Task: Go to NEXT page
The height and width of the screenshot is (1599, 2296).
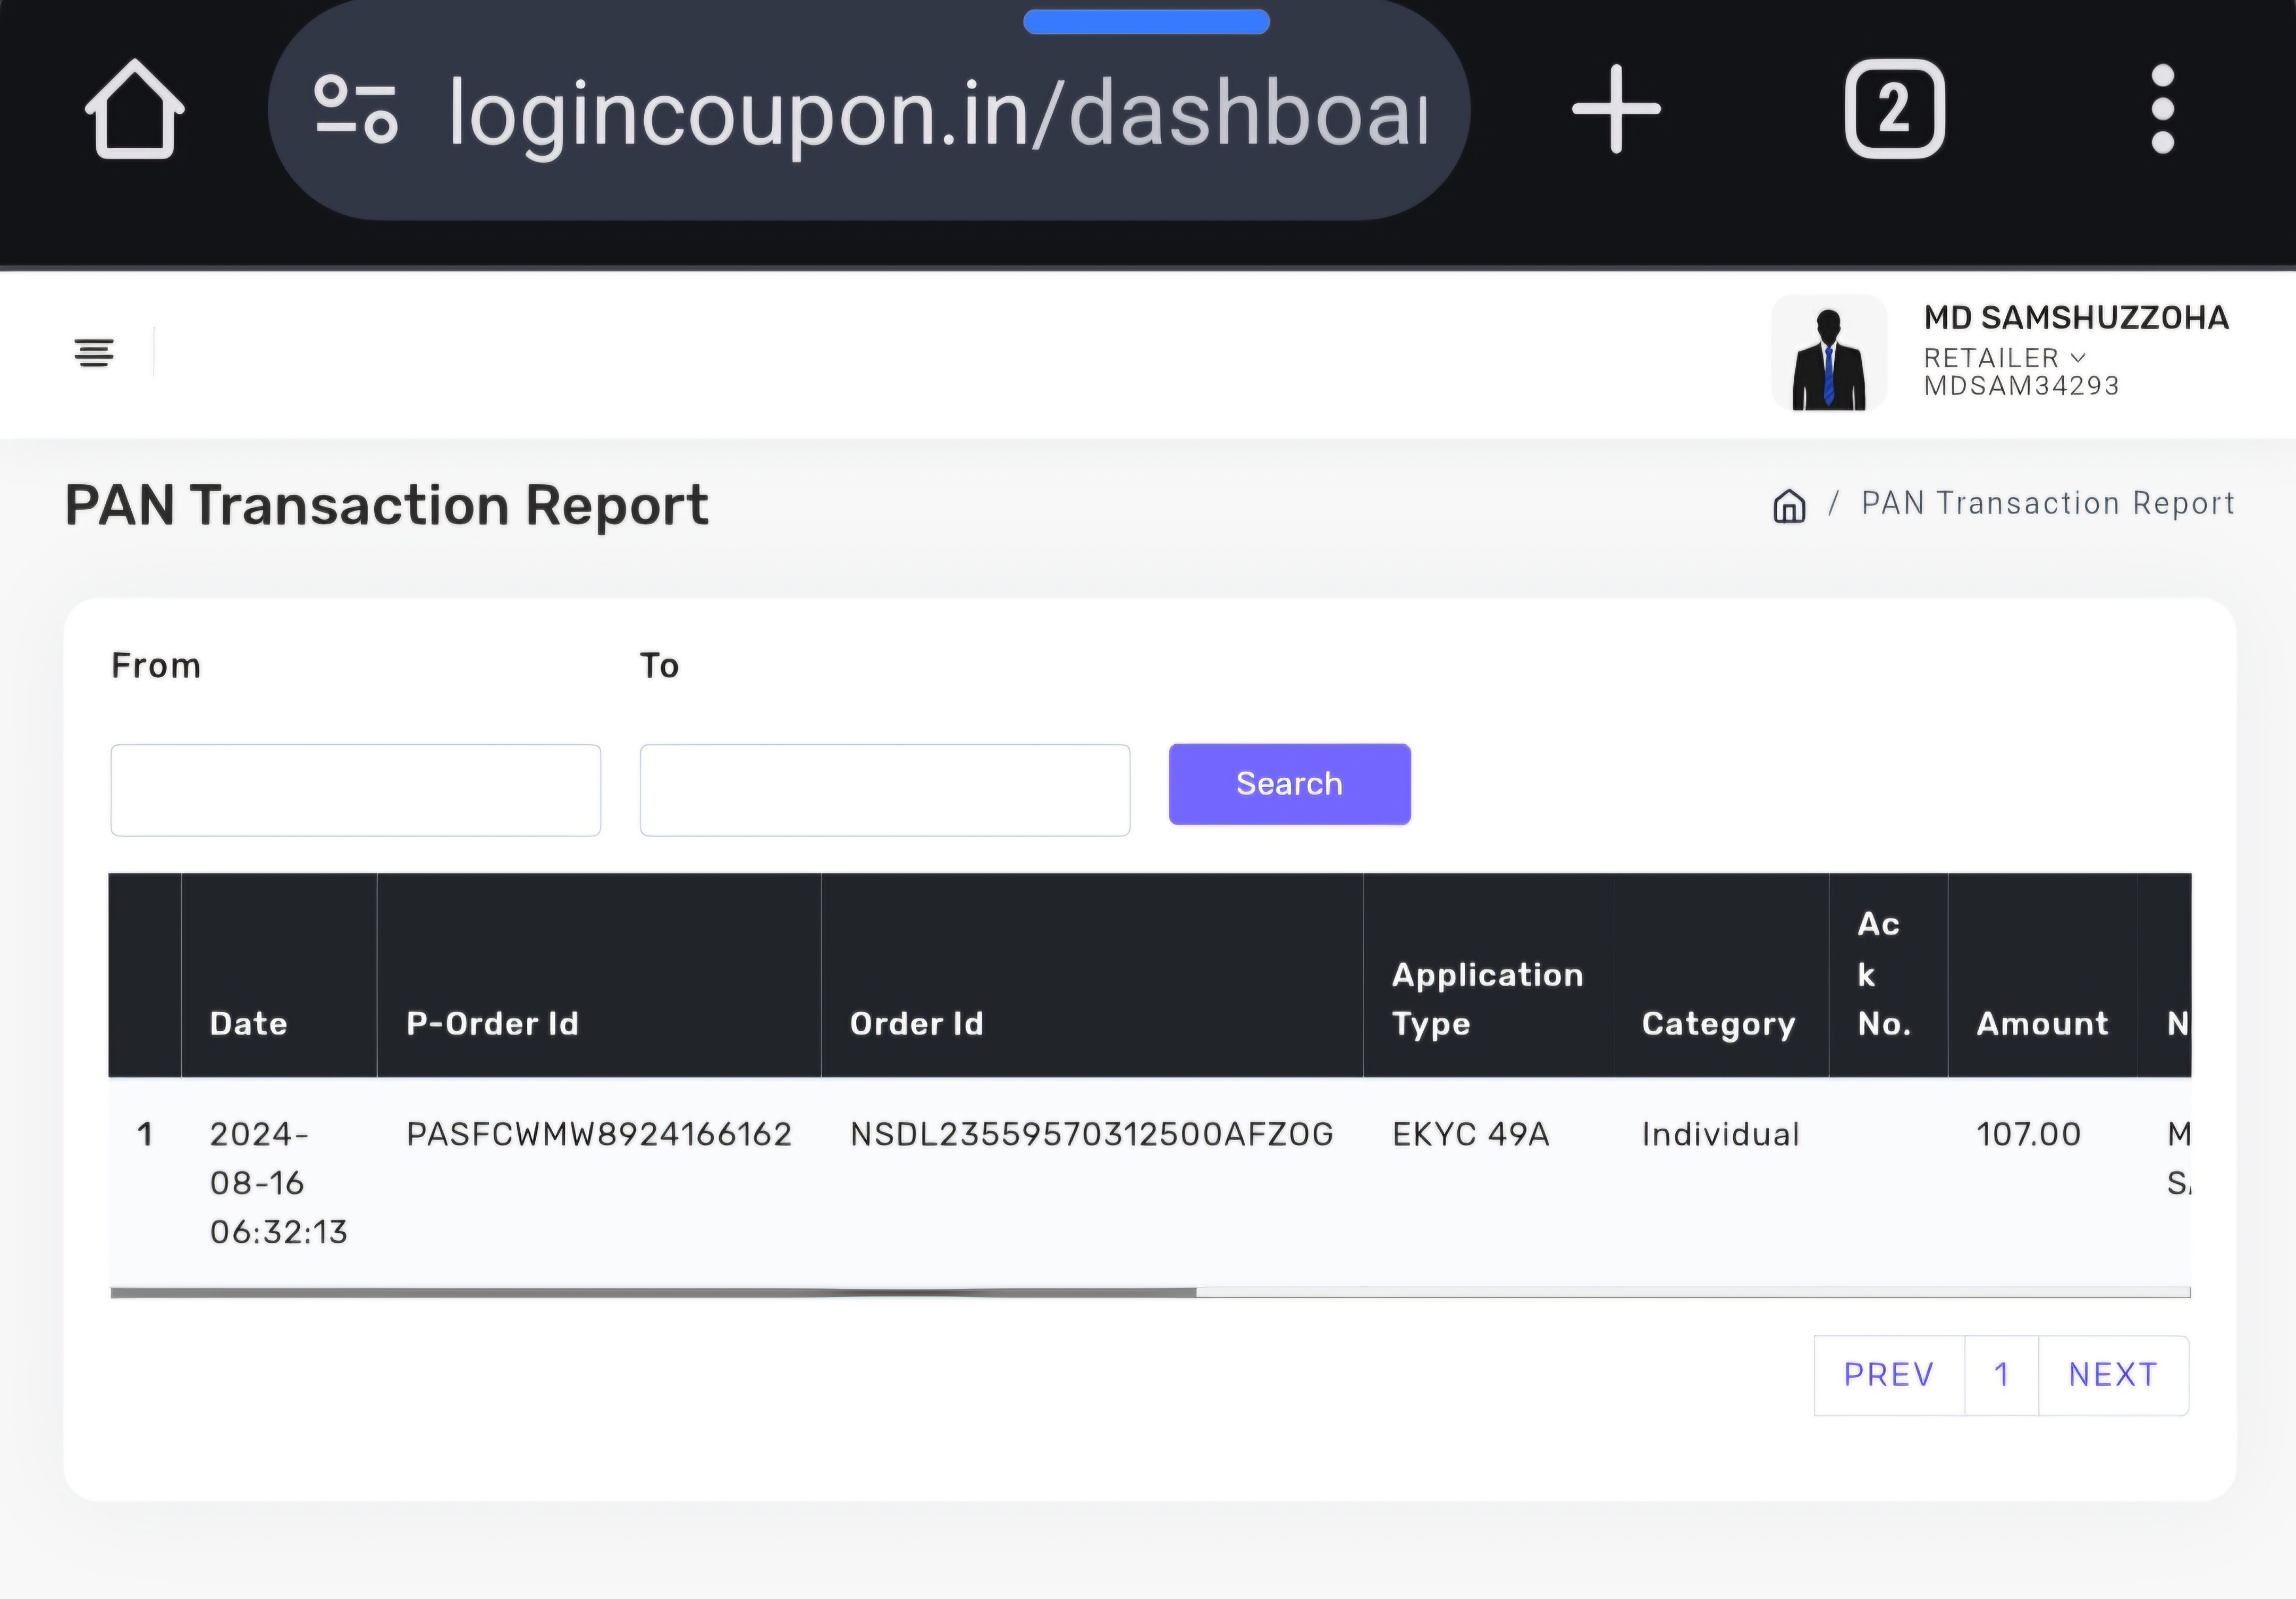Action: tap(2113, 1375)
